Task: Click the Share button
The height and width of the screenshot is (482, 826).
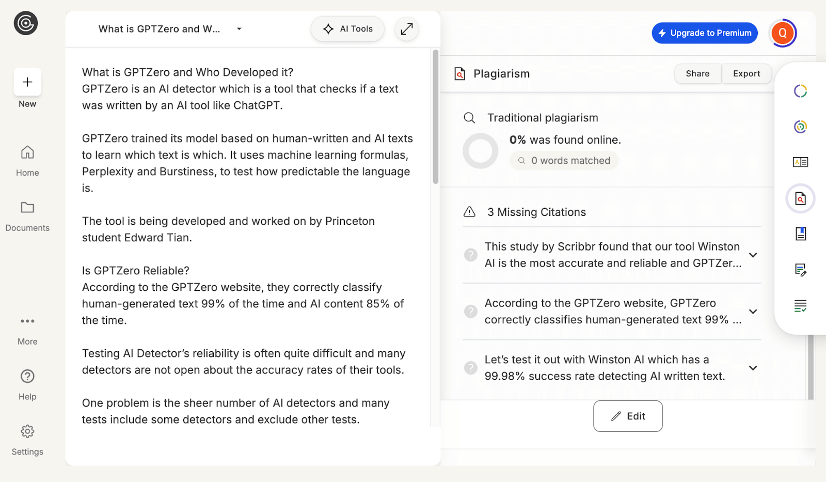Action: pyautogui.click(x=697, y=73)
